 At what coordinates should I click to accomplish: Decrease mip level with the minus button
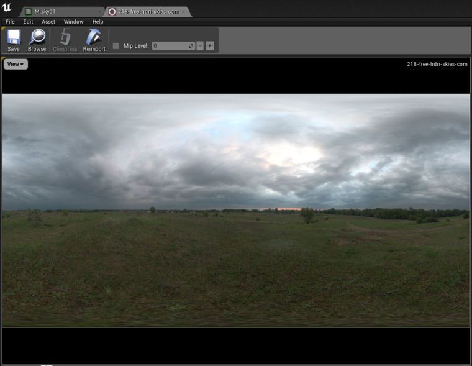click(x=200, y=46)
